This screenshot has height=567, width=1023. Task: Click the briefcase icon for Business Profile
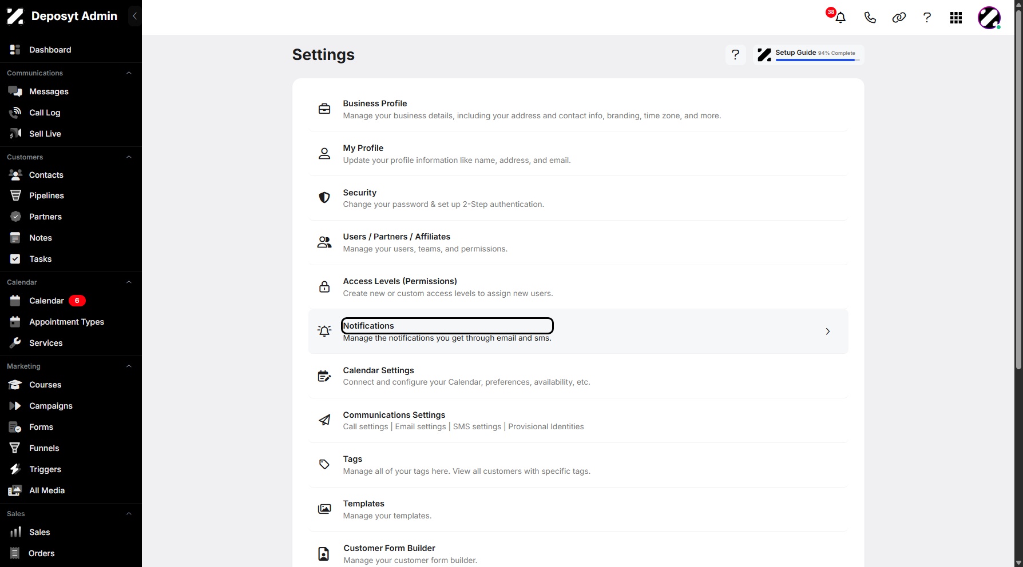point(324,109)
